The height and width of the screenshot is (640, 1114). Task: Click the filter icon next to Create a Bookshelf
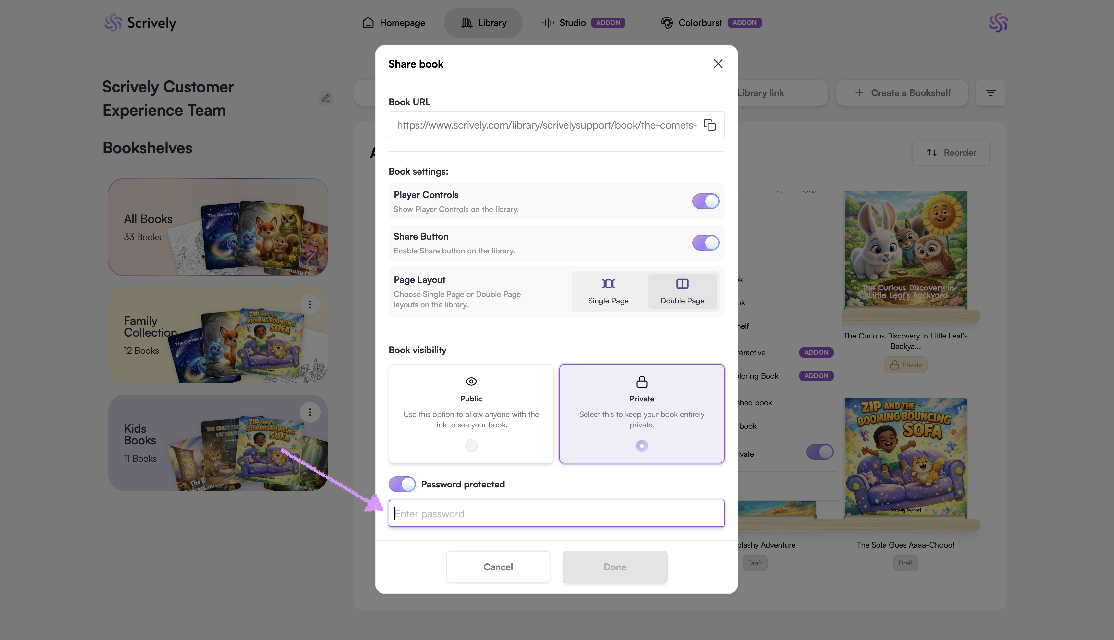coord(990,93)
